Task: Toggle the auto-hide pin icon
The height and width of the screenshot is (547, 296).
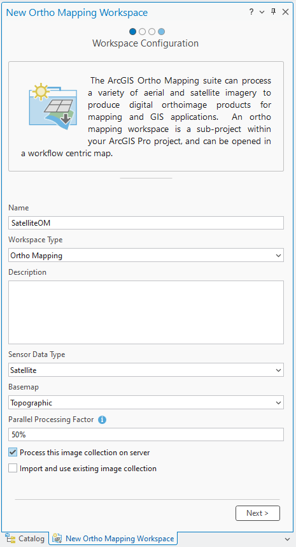Action: (273, 12)
